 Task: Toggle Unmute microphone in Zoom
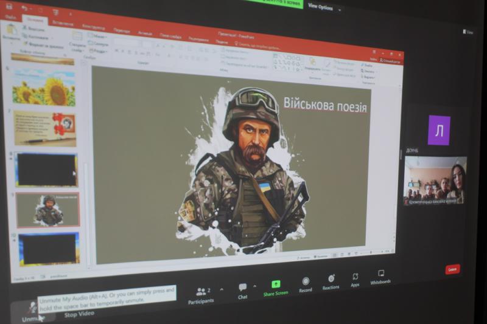point(33,312)
